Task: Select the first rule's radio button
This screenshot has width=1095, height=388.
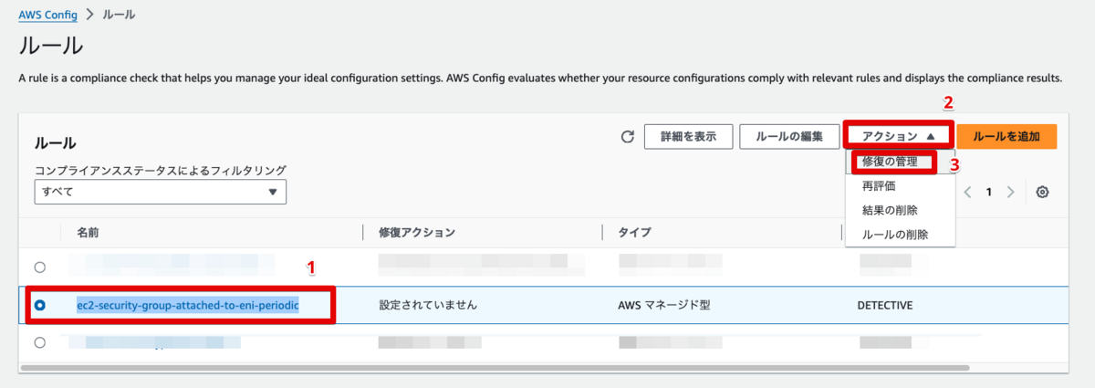Action: tap(39, 267)
